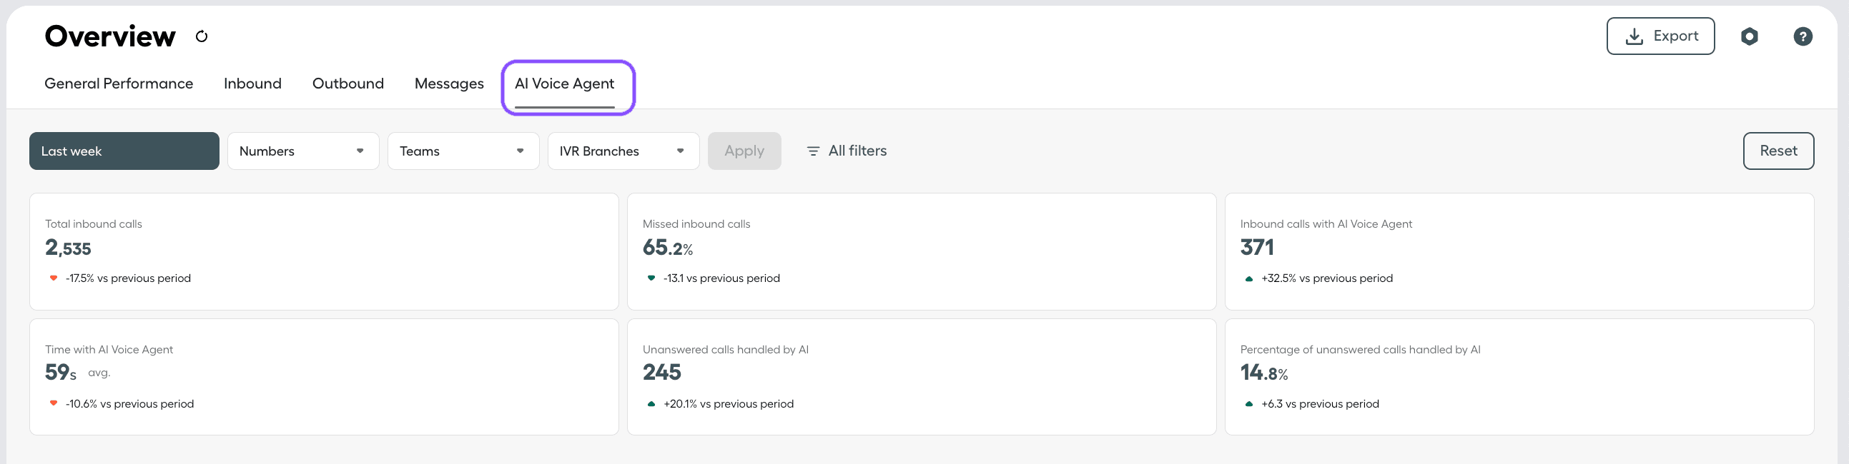Click red down arrow under Total inbound calls
The height and width of the screenshot is (464, 1849).
(x=53, y=278)
